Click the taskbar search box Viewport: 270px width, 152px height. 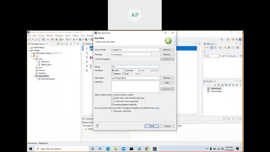(61, 149)
